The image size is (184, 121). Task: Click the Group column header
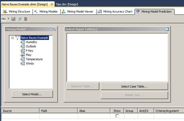click(131, 111)
